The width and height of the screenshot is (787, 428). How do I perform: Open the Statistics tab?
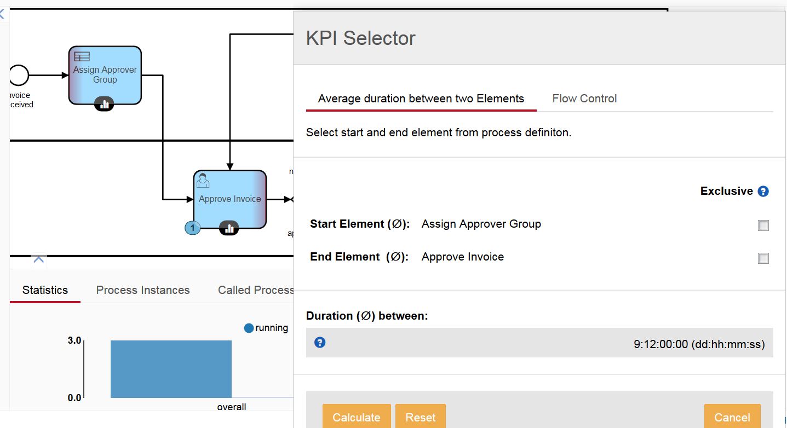pos(45,290)
